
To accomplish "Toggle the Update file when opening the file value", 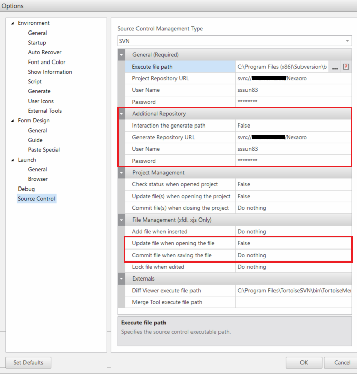I will 293,243.
